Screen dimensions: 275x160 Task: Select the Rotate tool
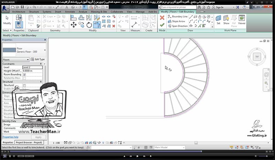(x=89, y=25)
